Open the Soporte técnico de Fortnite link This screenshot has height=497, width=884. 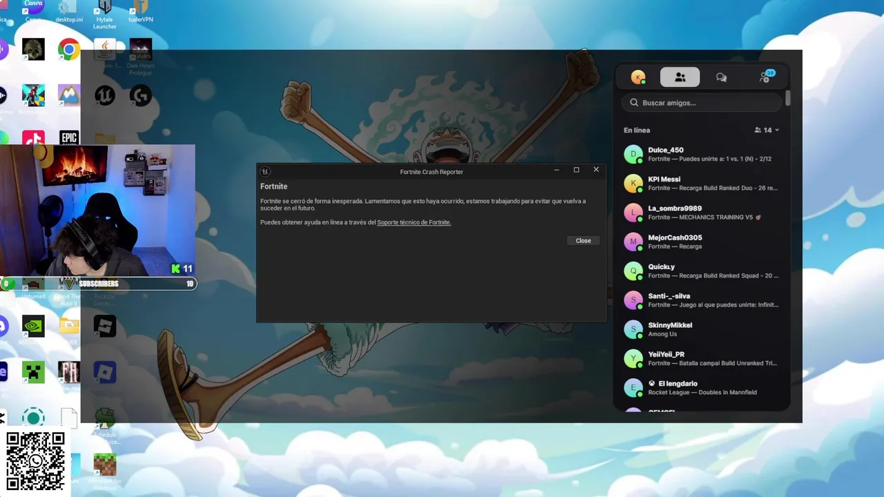(x=414, y=222)
